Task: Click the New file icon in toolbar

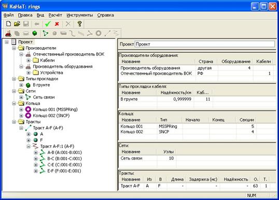Action: (8, 24)
